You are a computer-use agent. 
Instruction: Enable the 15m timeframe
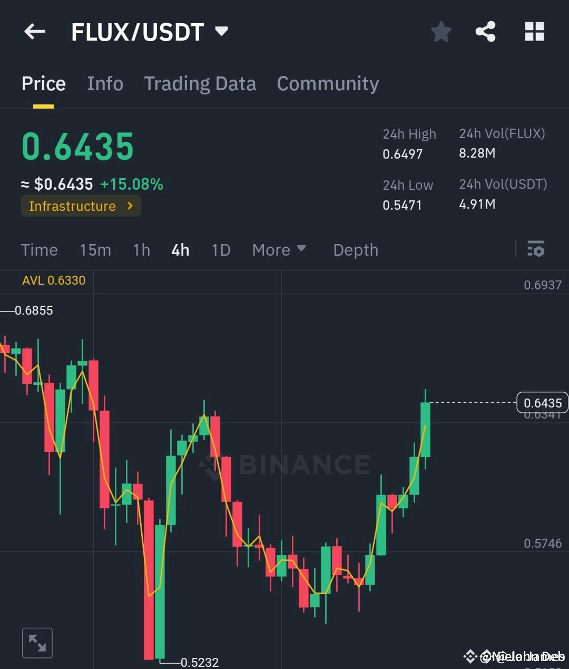point(95,250)
